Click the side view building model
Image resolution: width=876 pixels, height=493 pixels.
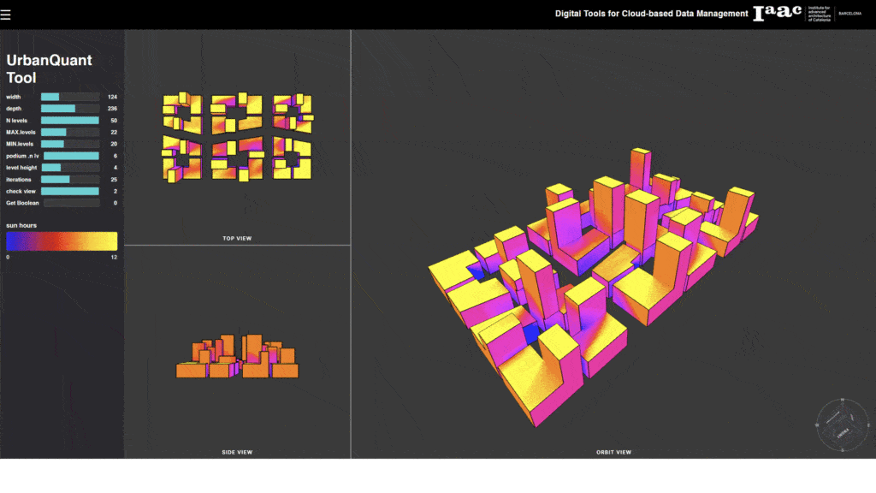coord(237,358)
